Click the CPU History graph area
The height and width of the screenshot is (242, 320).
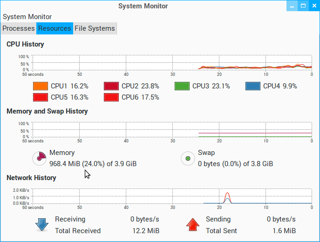pyautogui.click(x=171, y=63)
